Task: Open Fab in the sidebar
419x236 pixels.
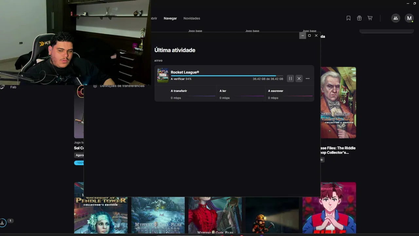Action: coord(13,87)
